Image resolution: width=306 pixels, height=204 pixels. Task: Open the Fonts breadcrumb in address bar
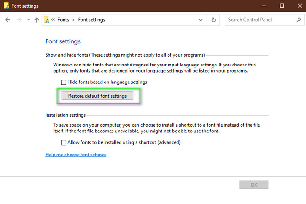[63, 20]
